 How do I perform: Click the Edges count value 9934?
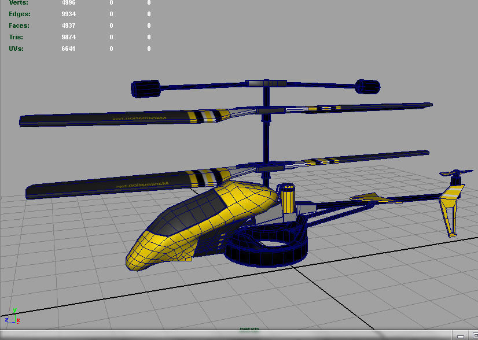click(x=69, y=14)
